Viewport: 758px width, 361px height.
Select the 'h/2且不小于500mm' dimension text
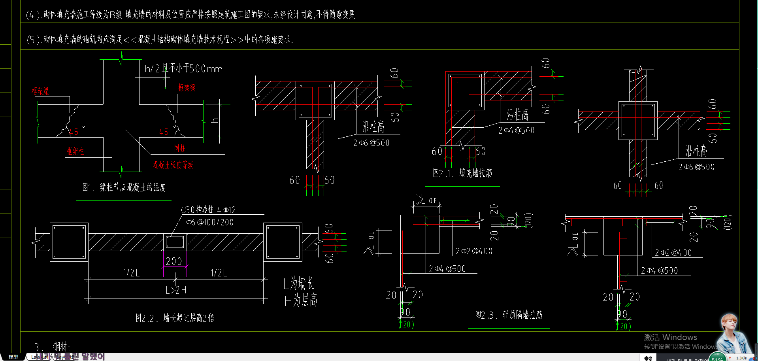(x=183, y=68)
